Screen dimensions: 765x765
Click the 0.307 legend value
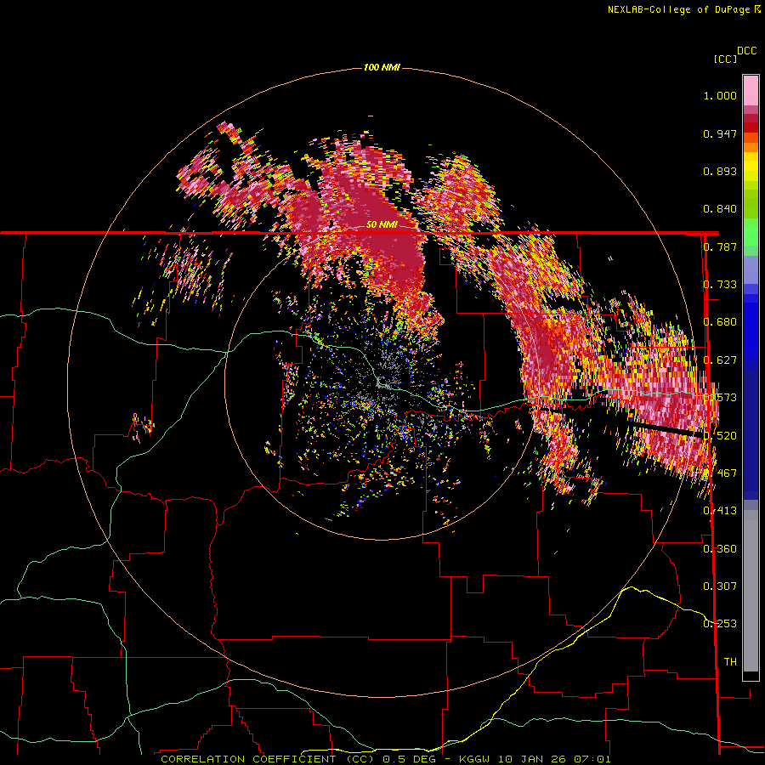click(x=720, y=586)
